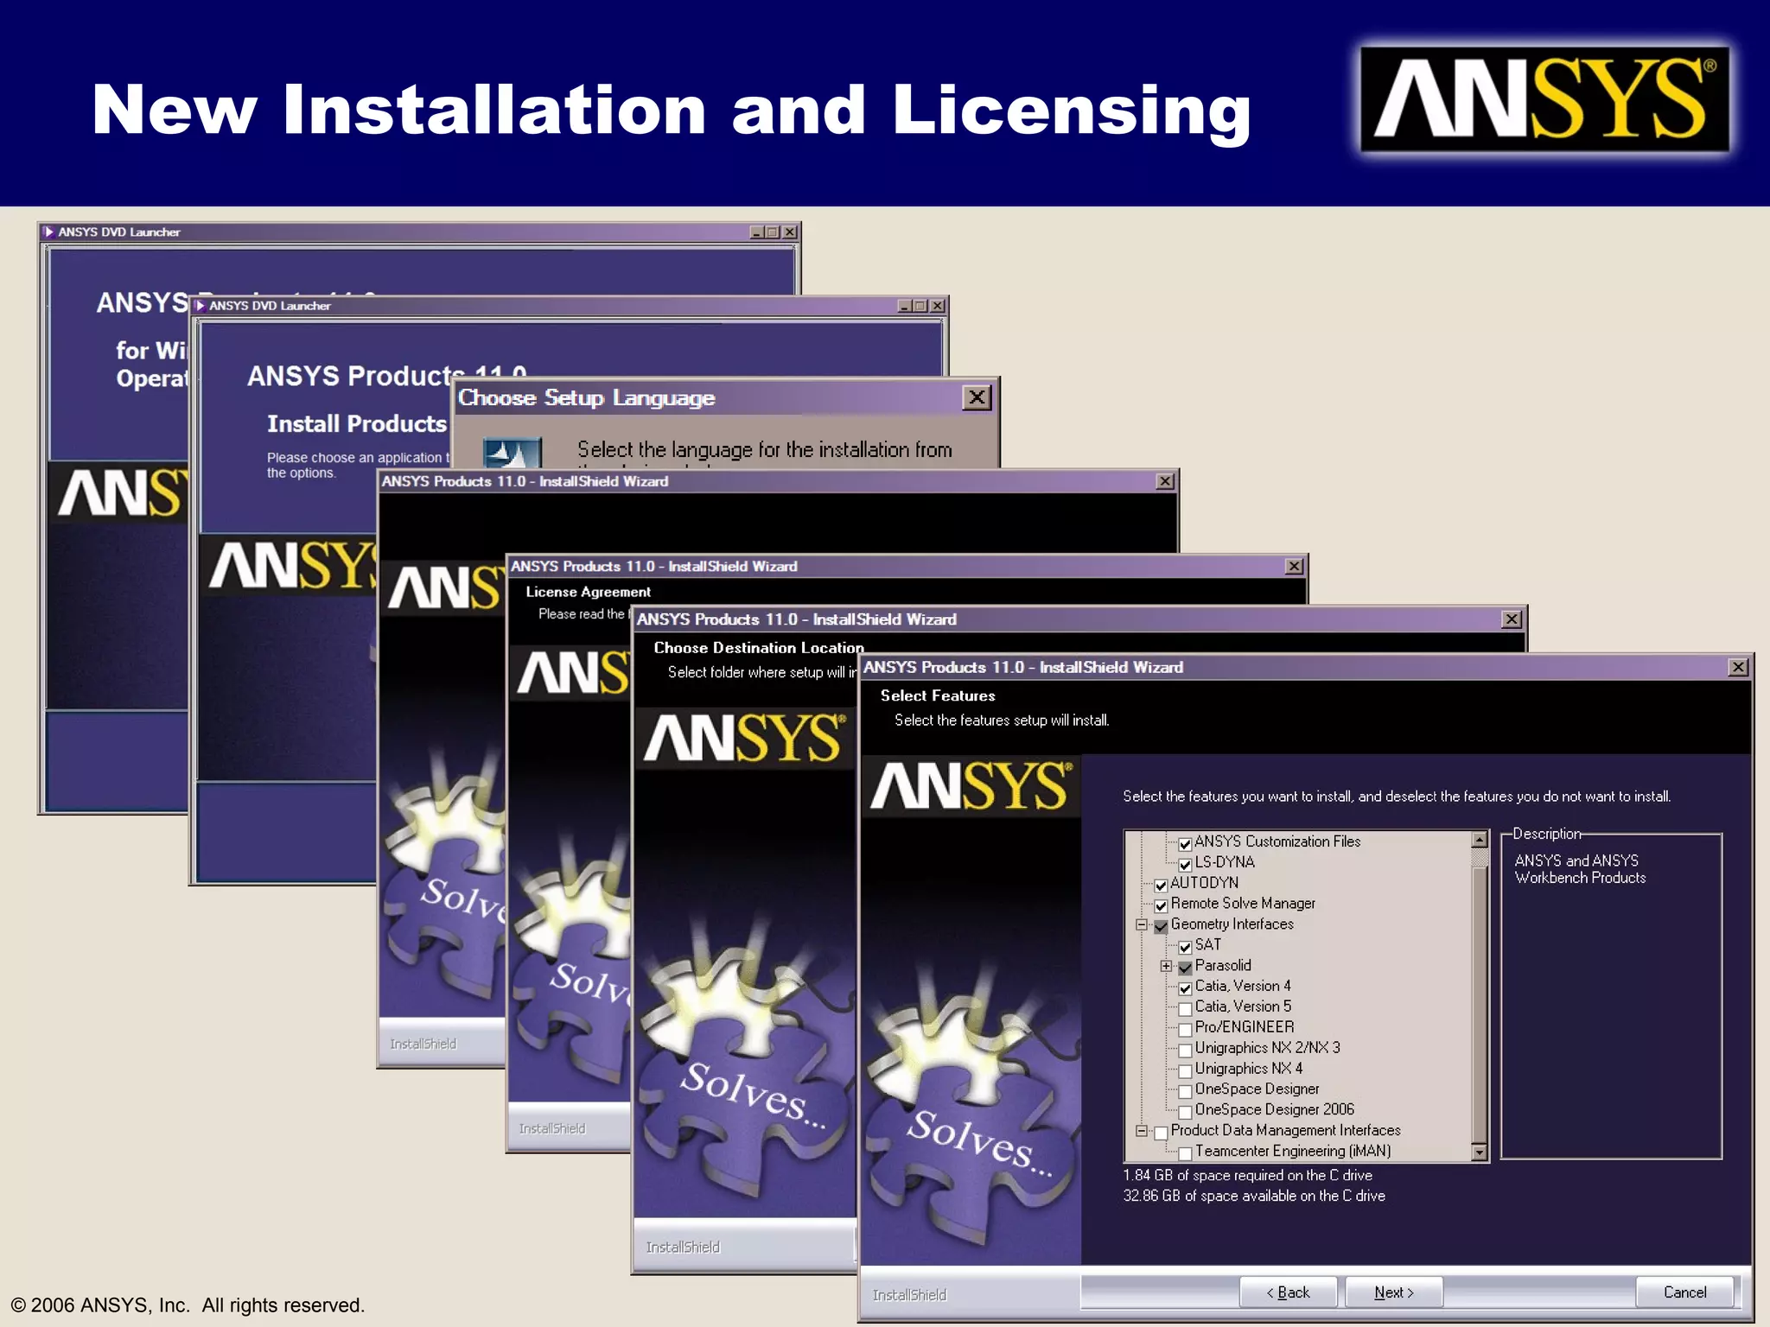Click the feature list scrollbar thumb
The width and height of the screenshot is (1770, 1327).
1480,1005
